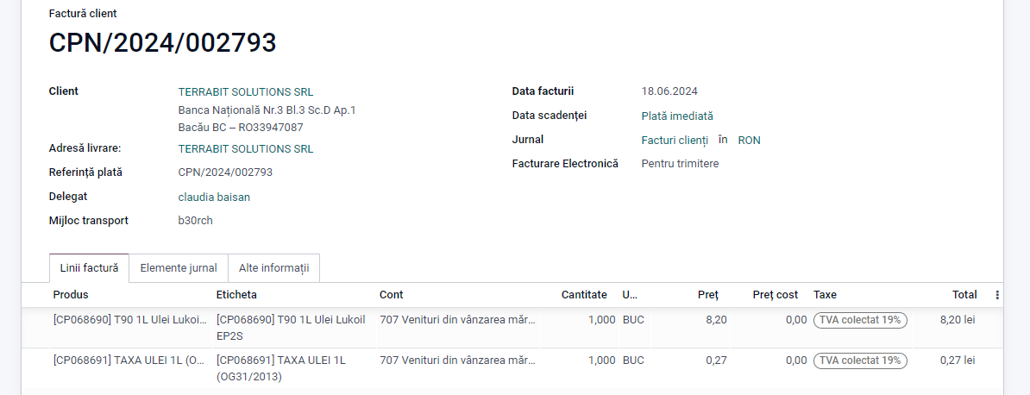Open the RON currency link
1030x395 pixels.
pos(749,140)
